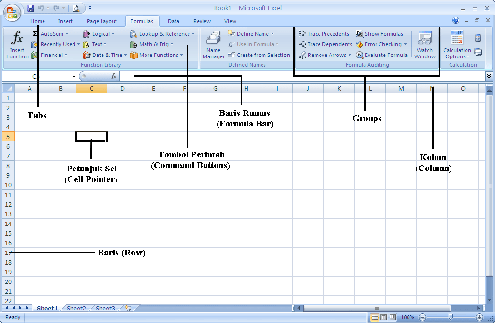The image size is (495, 323).
Task: Click the Undo icon in Quick Access Toolbar
Action: [41, 8]
